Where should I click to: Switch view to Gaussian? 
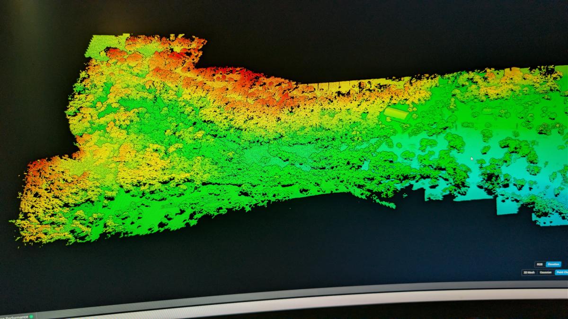[545, 273]
